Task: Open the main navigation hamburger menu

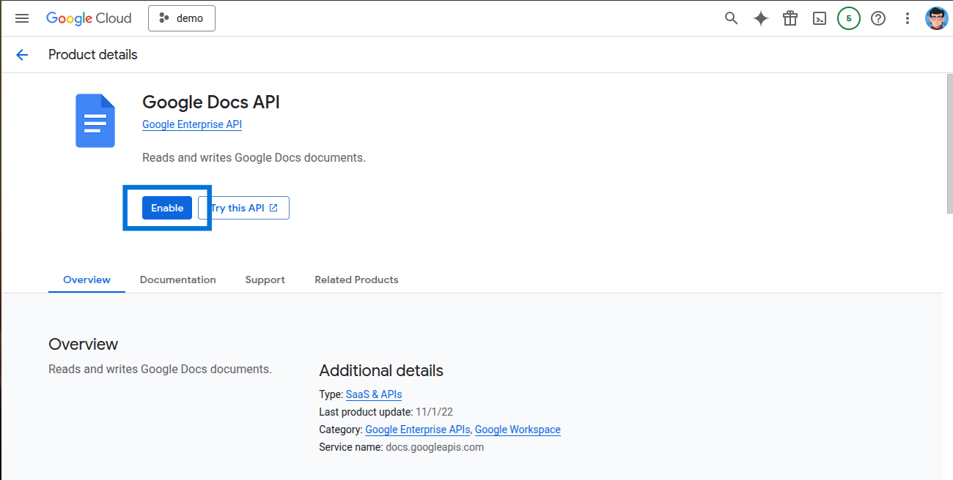Action: pos(22,18)
